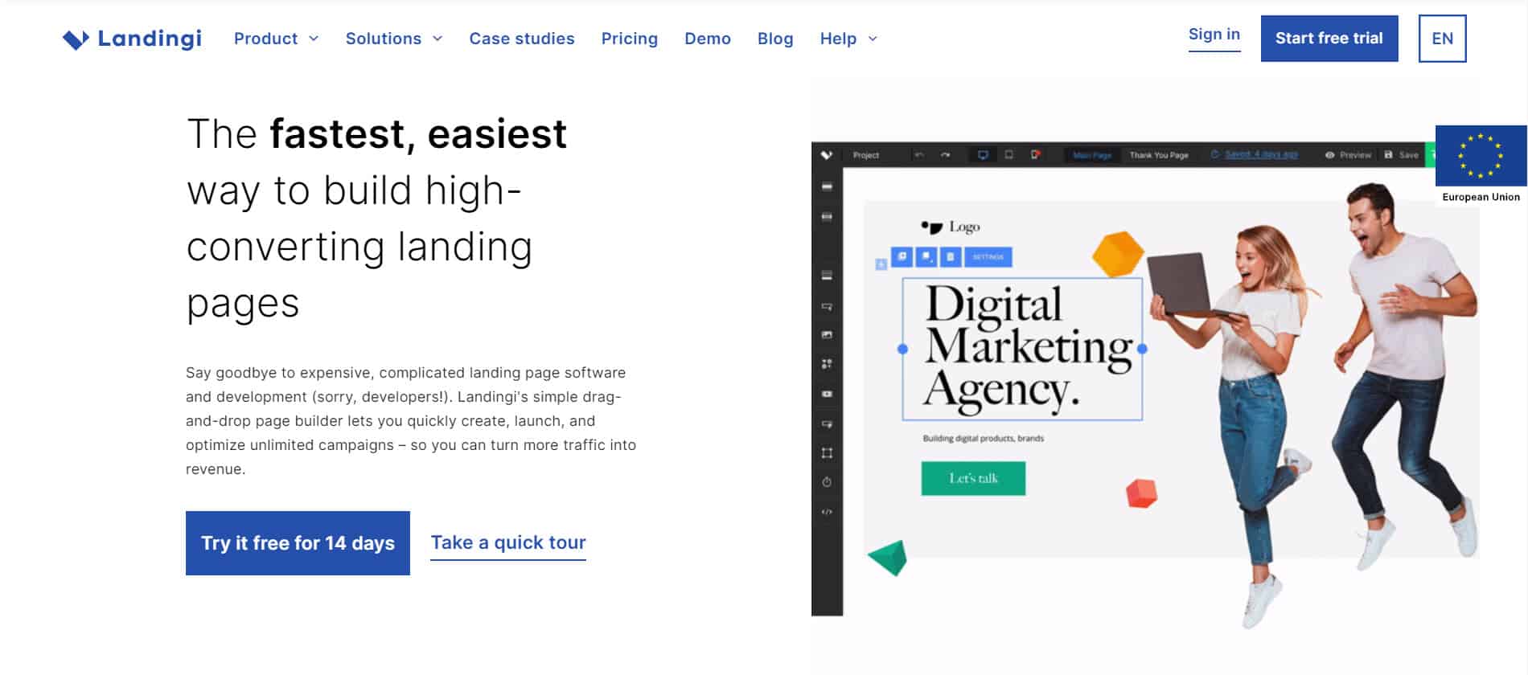Click the box widget icon in editor sidebar
The width and height of the screenshot is (1528, 675).
pyautogui.click(x=827, y=453)
